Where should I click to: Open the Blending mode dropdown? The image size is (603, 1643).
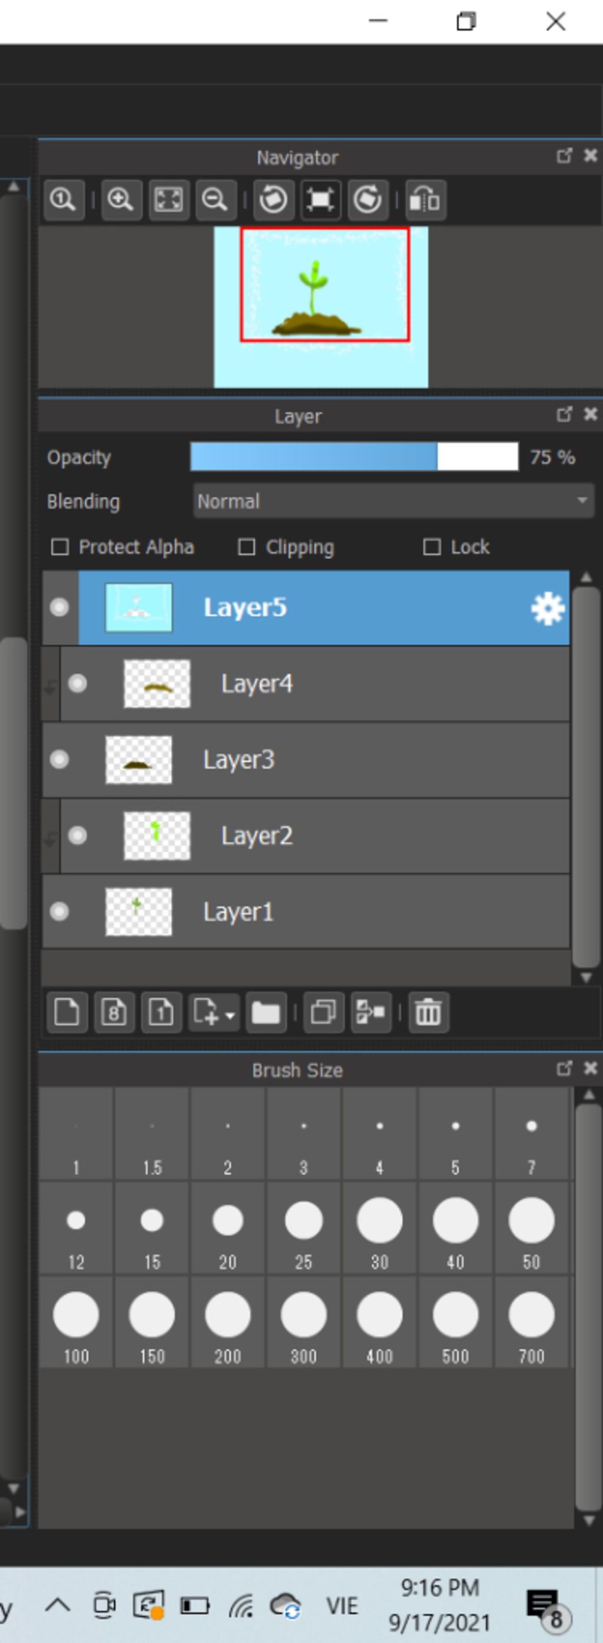(393, 501)
